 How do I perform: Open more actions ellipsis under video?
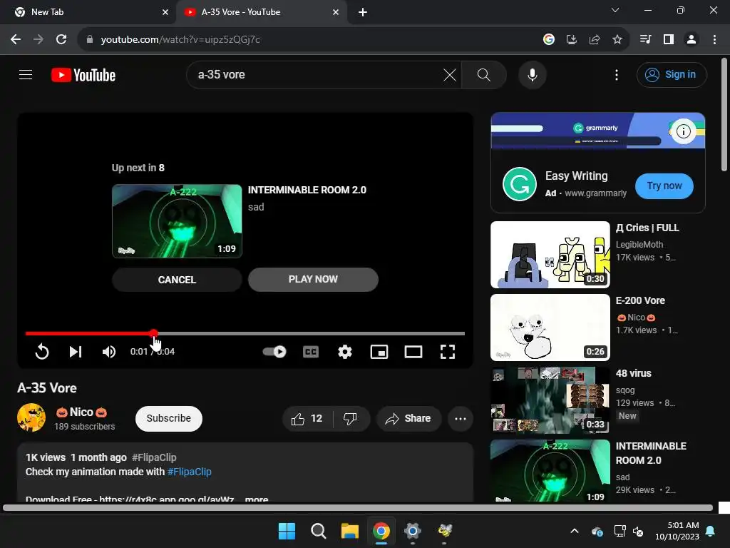461,418
